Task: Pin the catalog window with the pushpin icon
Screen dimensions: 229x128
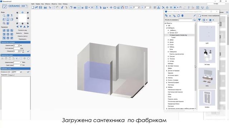Action: tap(194, 16)
